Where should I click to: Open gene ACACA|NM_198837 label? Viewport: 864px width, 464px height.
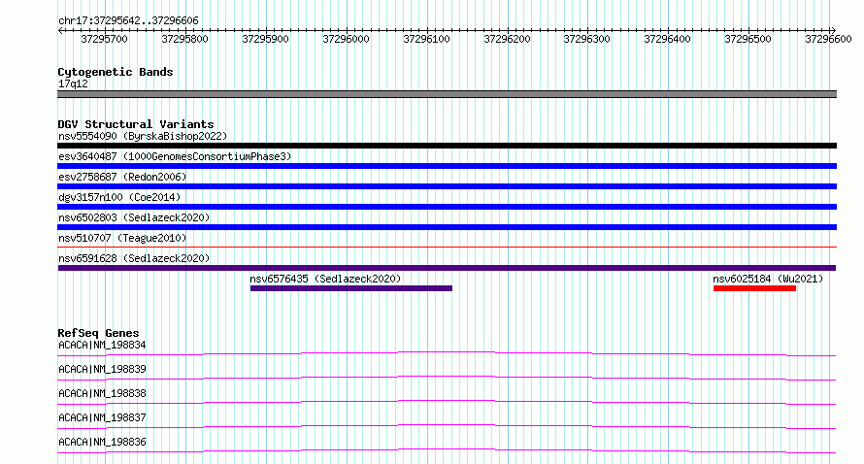[102, 417]
